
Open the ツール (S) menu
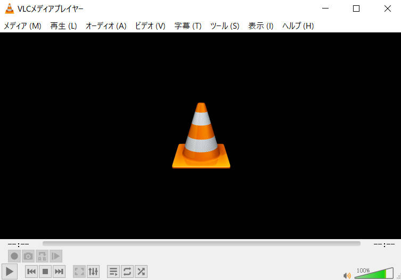pos(225,26)
